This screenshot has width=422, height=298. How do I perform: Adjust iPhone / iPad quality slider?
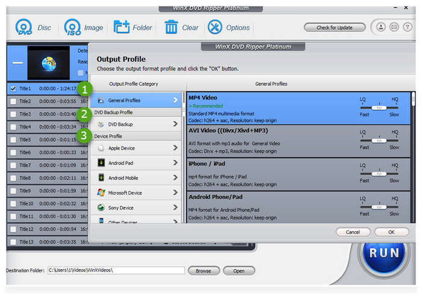[x=379, y=174]
